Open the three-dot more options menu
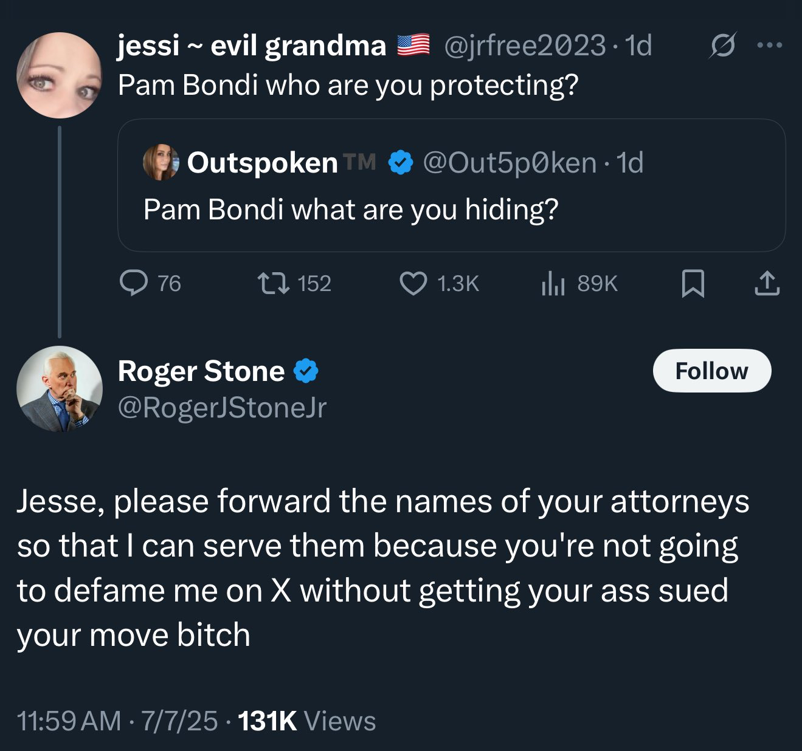Image resolution: width=802 pixels, height=751 pixels. (x=769, y=46)
